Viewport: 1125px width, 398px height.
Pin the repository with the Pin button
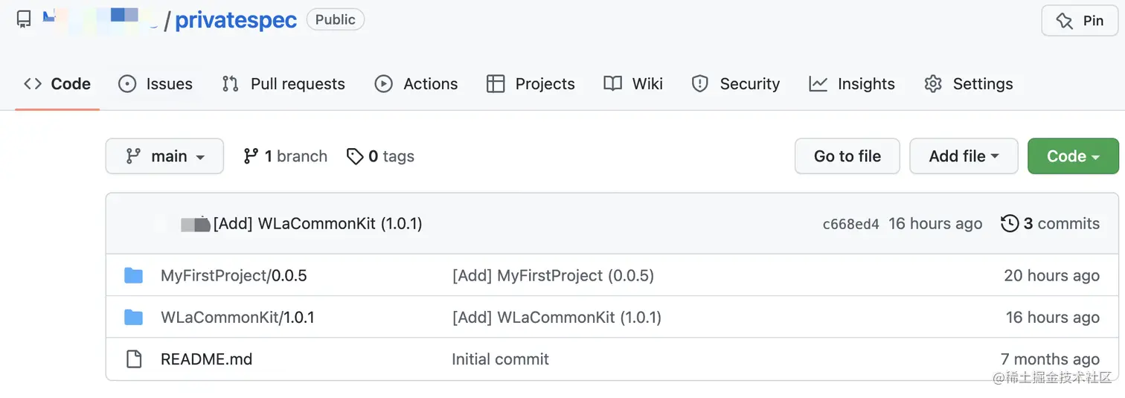click(1080, 21)
